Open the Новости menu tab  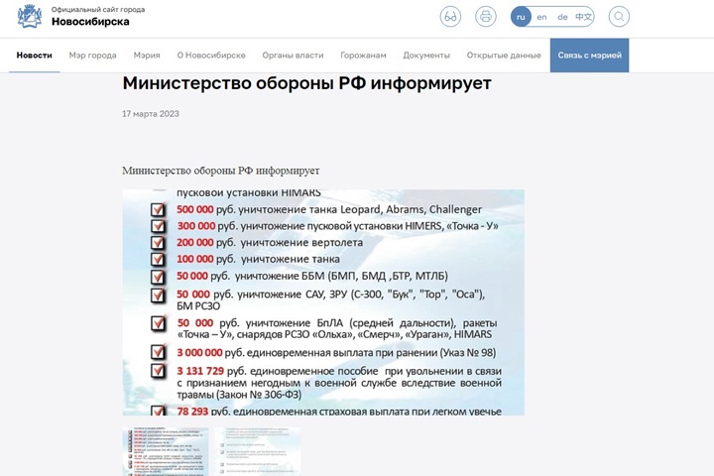pyautogui.click(x=35, y=56)
